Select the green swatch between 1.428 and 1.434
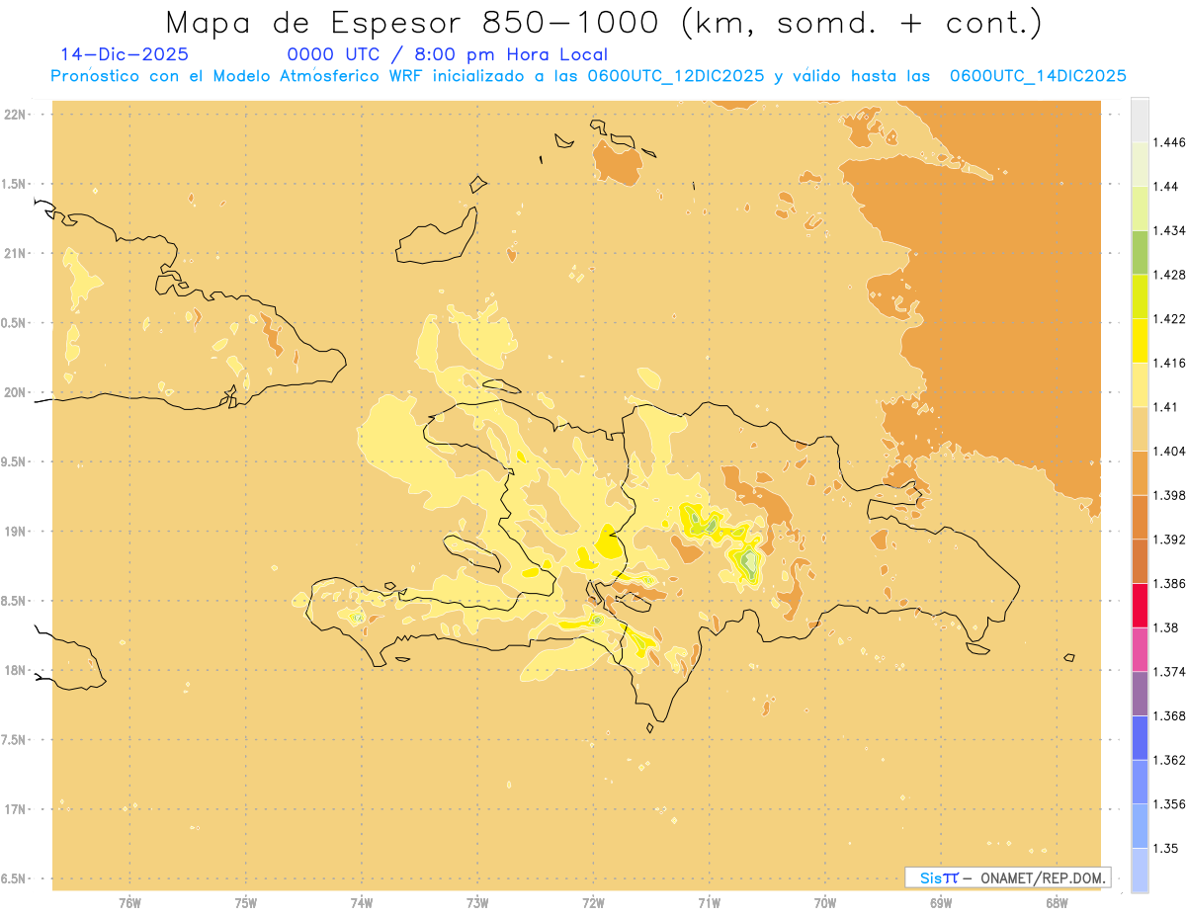 coord(1140,252)
